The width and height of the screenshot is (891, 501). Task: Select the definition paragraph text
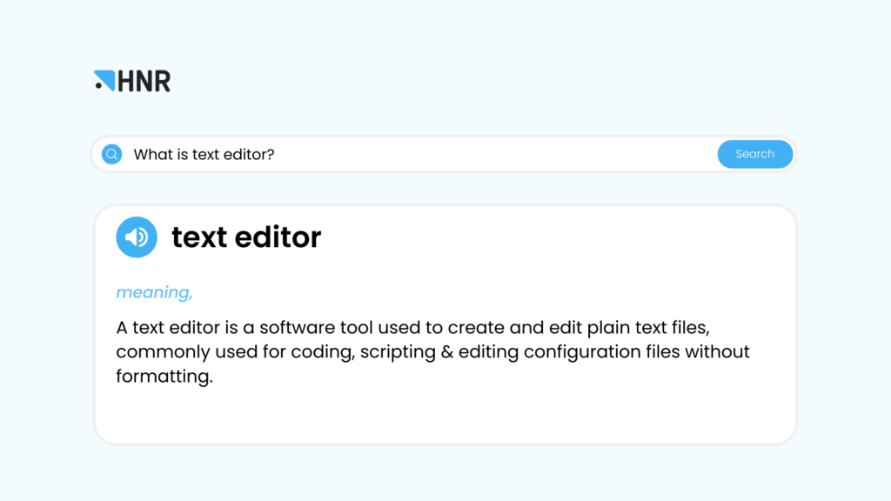[432, 351]
